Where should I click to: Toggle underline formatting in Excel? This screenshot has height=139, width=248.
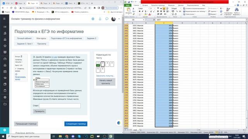click(x=146, y=11)
